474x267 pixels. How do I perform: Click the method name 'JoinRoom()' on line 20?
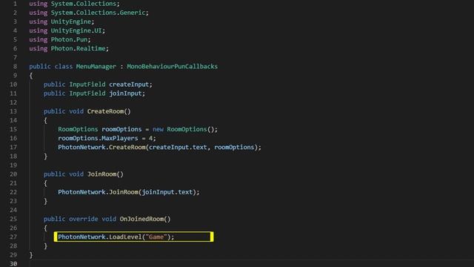[x=105, y=174]
